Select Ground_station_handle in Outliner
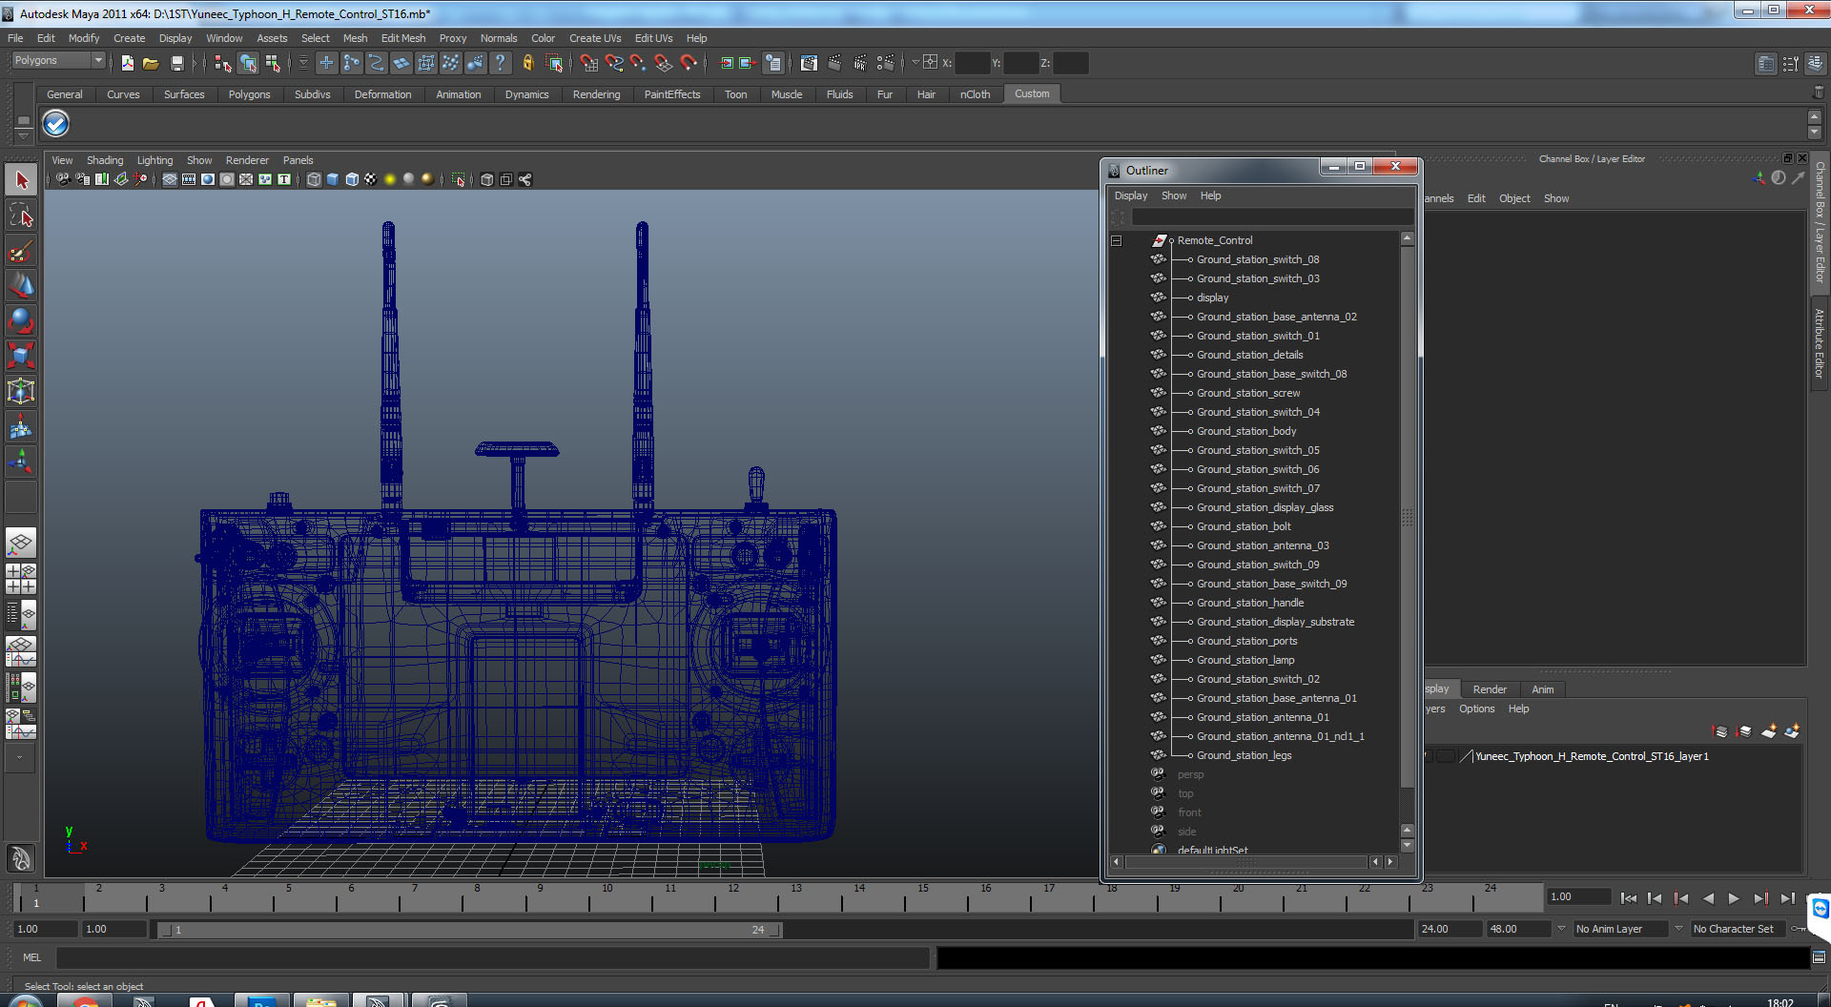The width and height of the screenshot is (1831, 1007). click(1249, 603)
